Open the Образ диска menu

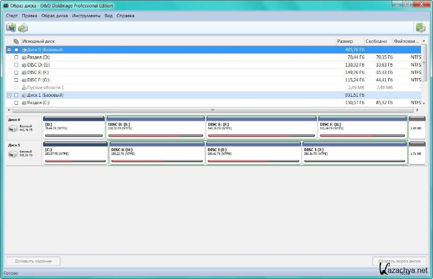coord(54,15)
